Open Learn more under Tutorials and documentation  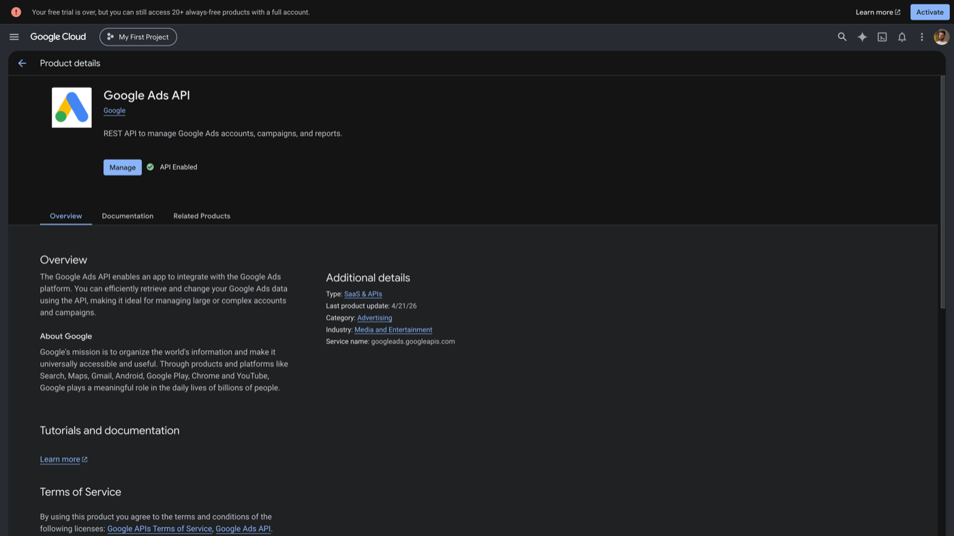point(63,459)
